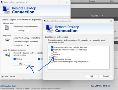Minimize the back Remote Desktop Connection window

[x=51, y=2]
